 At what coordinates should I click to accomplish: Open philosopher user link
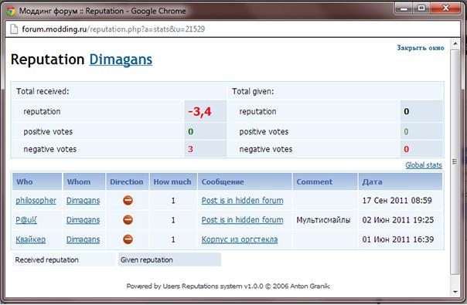[x=36, y=201]
